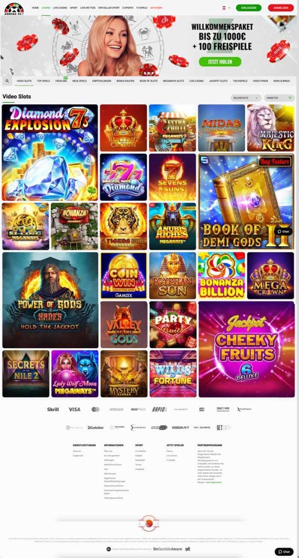Open the search magnifier icon
This screenshot has height=558, width=299.
tap(7, 81)
